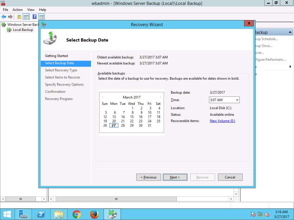Go to previous month in calendar
This screenshot has height=220, width=294.
pos(102,97)
